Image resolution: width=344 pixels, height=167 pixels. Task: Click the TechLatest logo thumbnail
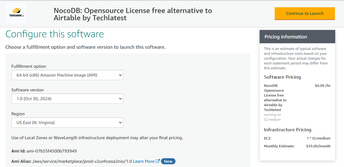click(16, 13)
